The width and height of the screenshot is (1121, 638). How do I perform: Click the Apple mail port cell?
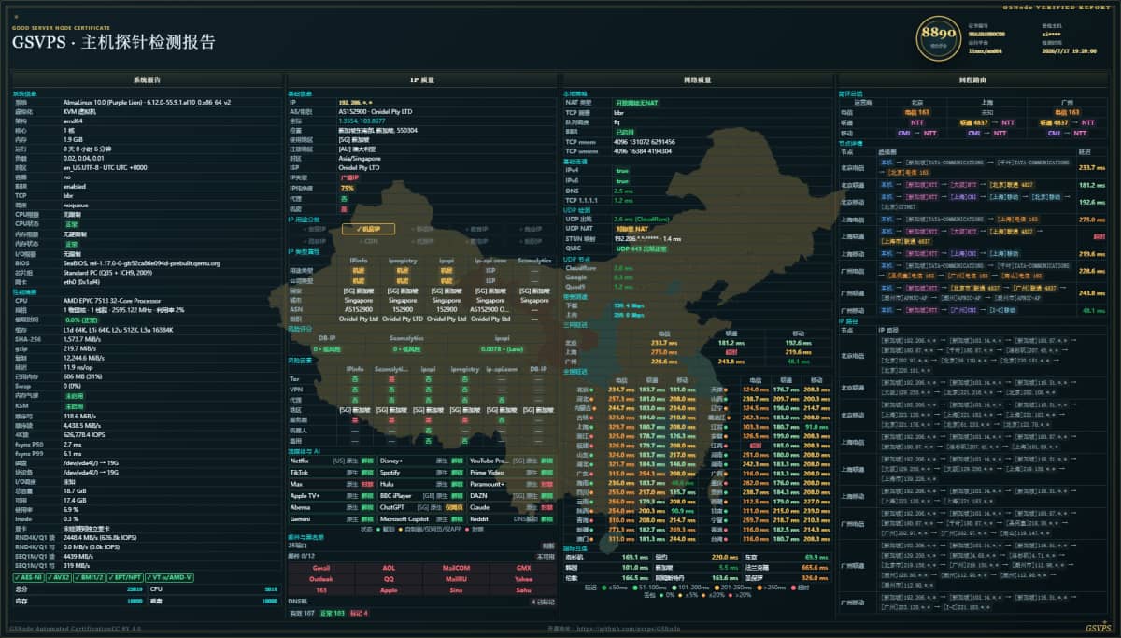389,590
